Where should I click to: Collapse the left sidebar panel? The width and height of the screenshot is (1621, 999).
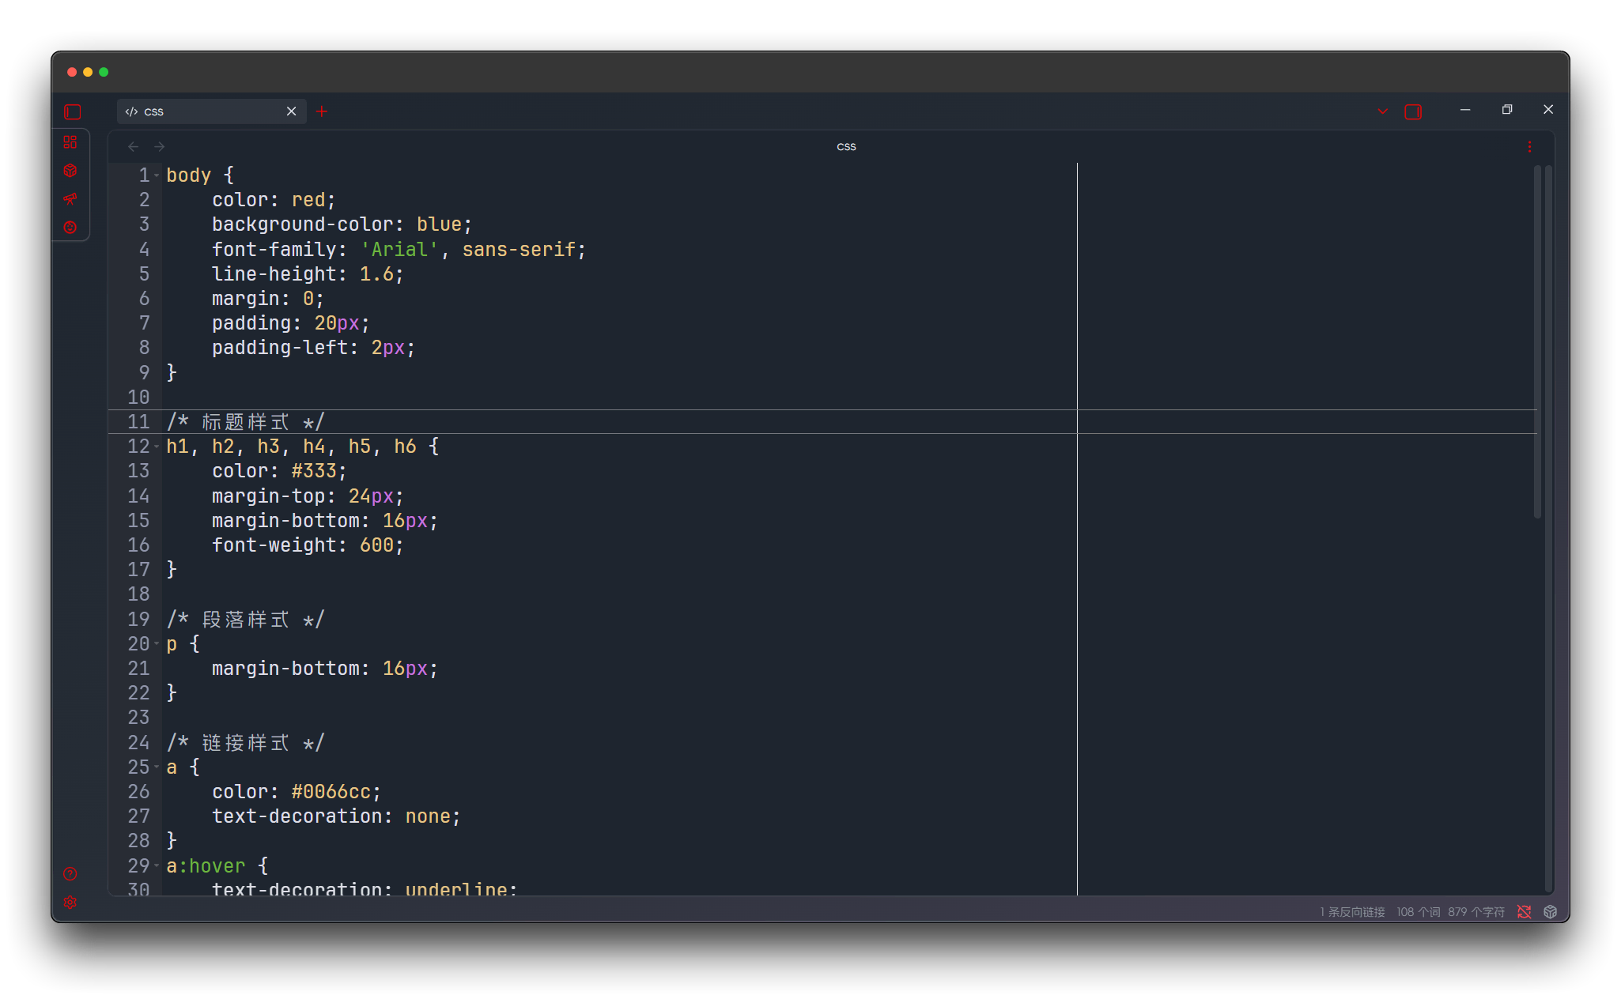pyautogui.click(x=72, y=112)
